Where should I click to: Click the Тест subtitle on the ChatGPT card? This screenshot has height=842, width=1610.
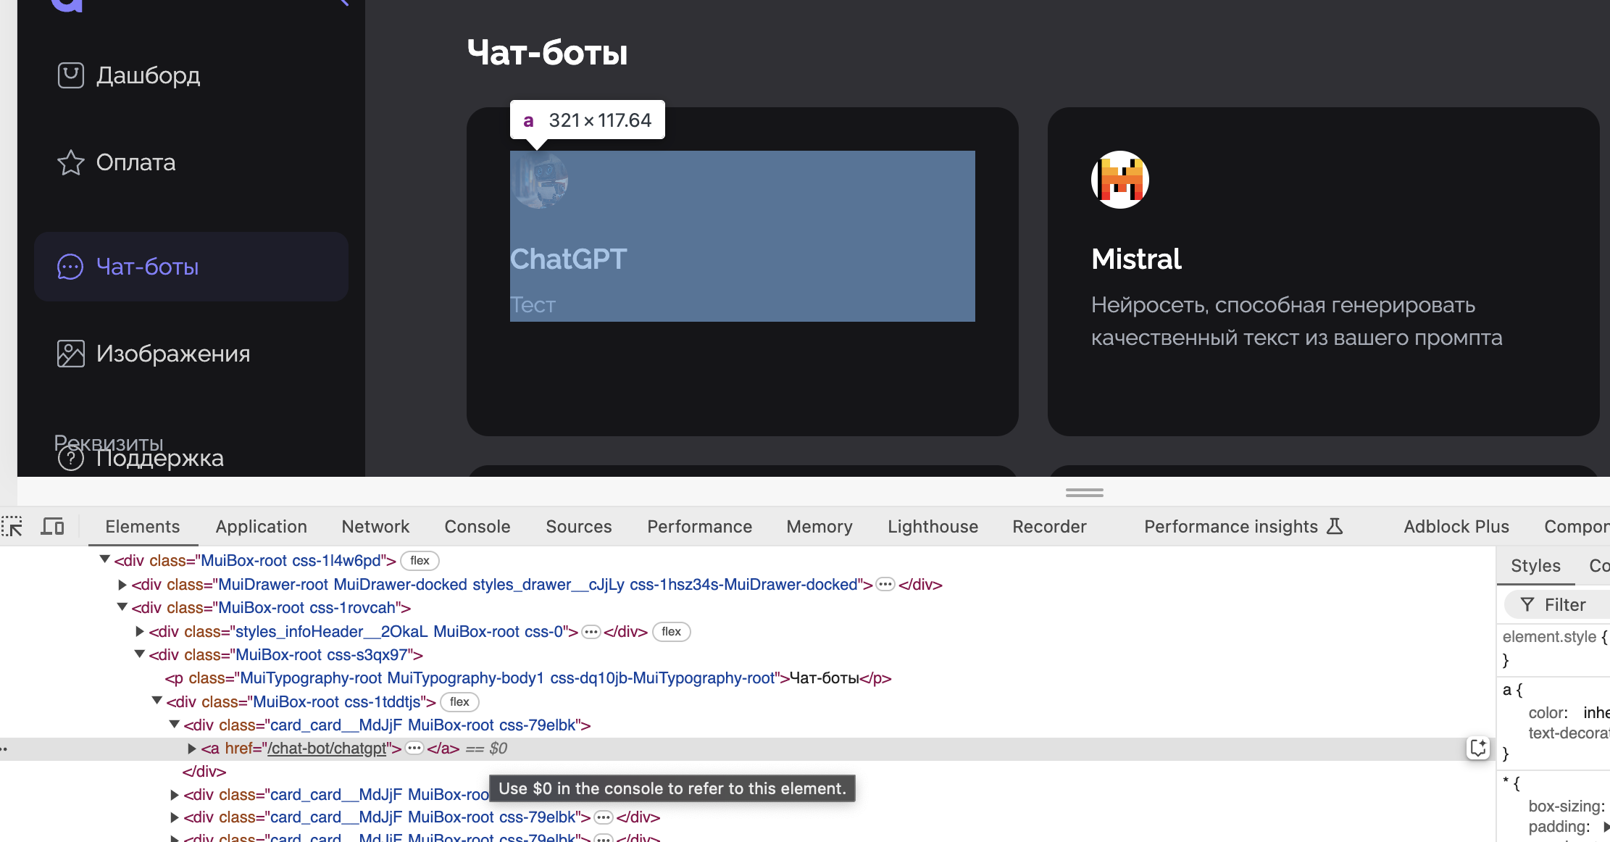[533, 305]
